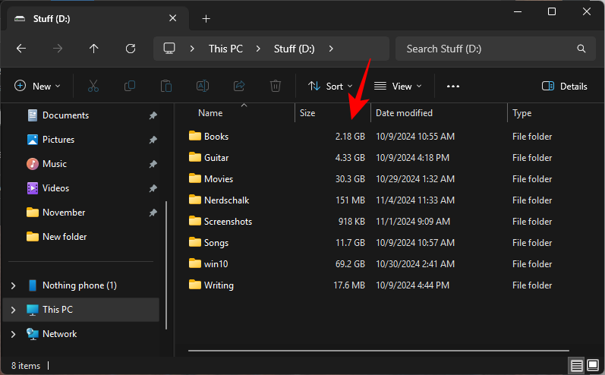Refresh the current folder view

point(131,49)
